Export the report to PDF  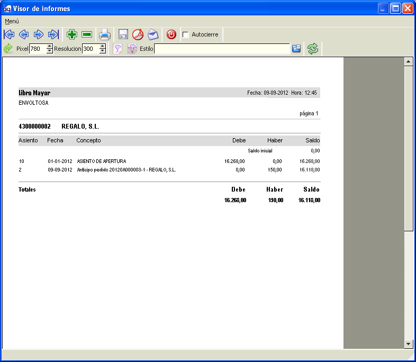point(138,34)
